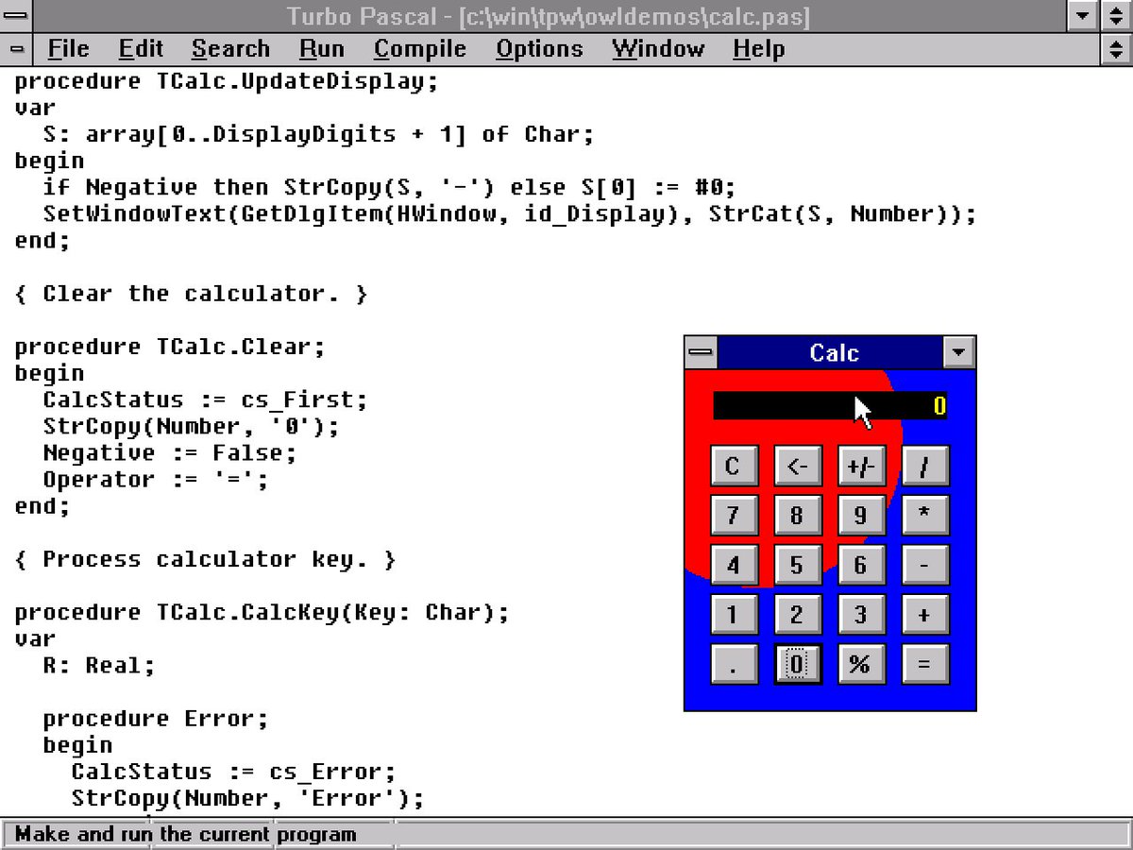
Task: Click the line 'CalcStatus := cs_First;'
Action: [x=206, y=399]
